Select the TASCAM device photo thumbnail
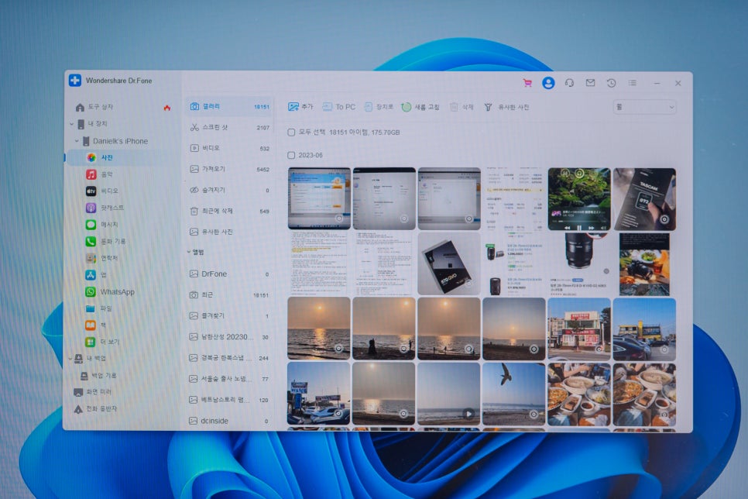Image resolution: width=748 pixels, height=499 pixels. coord(644,199)
